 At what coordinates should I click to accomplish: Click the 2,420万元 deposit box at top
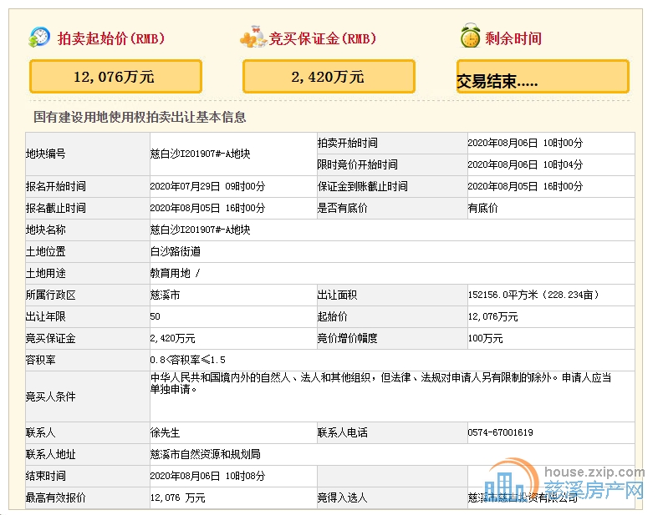pos(329,77)
